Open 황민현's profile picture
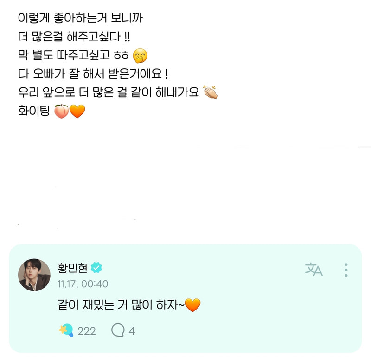 [x=34, y=275]
